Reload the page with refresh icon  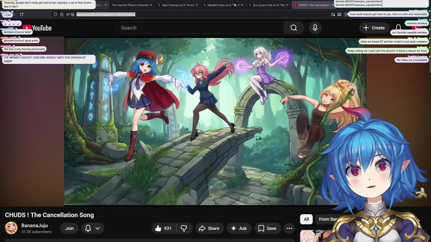pyautogui.click(x=22, y=14)
